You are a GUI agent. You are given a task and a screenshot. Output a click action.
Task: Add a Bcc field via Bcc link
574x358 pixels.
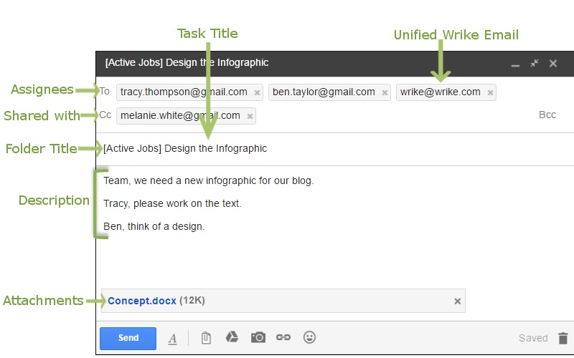coord(547,115)
